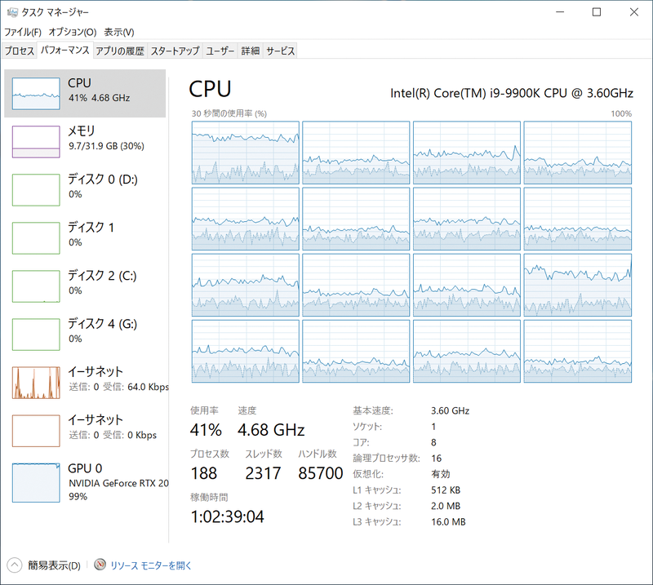Viewport: 653px width, 585px height.
Task: Open the 表示(V) menu
Action: (119, 32)
